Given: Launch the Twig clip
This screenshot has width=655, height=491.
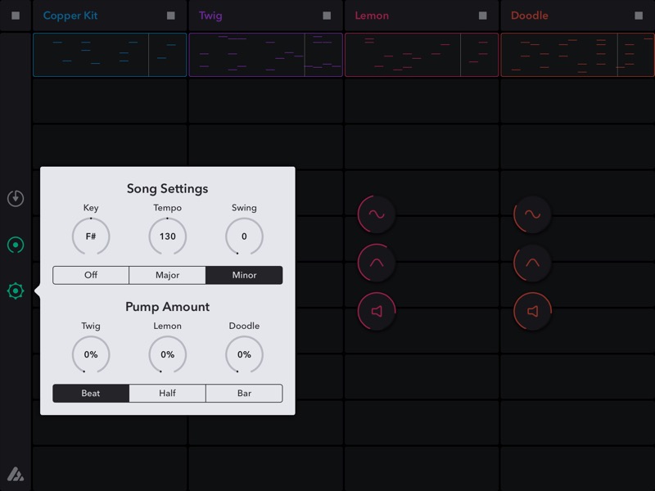Looking at the screenshot, I should click(265, 55).
